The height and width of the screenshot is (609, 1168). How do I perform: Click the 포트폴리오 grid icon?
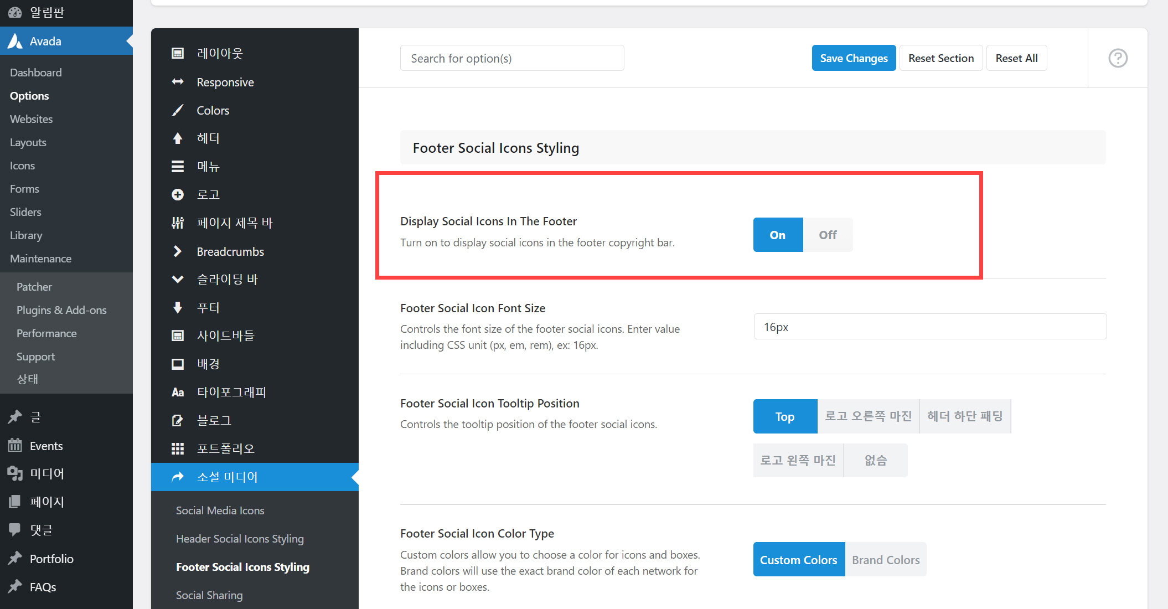pyautogui.click(x=178, y=448)
